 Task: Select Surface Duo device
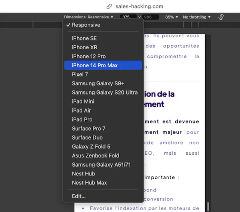pyautogui.click(x=103, y=137)
